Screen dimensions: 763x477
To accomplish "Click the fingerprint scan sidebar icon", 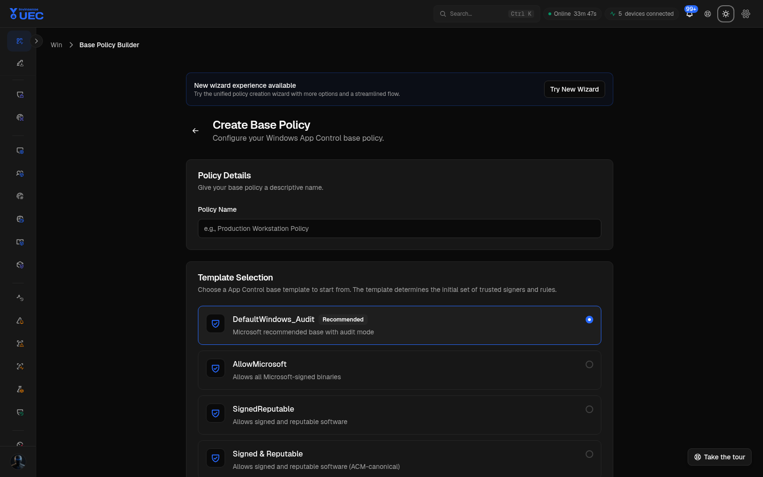I will coord(20,117).
